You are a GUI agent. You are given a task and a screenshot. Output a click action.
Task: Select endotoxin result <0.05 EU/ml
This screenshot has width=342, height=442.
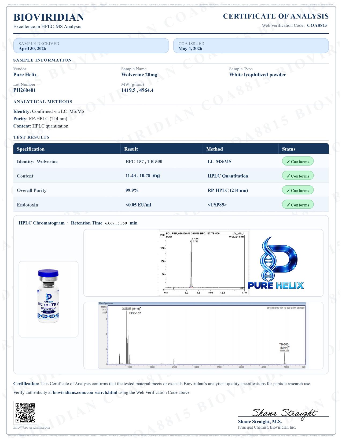pyautogui.click(x=138, y=205)
